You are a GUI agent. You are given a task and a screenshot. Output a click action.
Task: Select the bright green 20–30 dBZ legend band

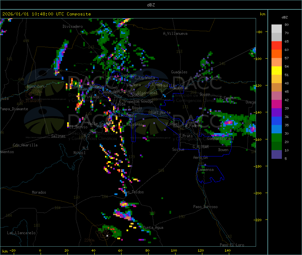(276, 137)
